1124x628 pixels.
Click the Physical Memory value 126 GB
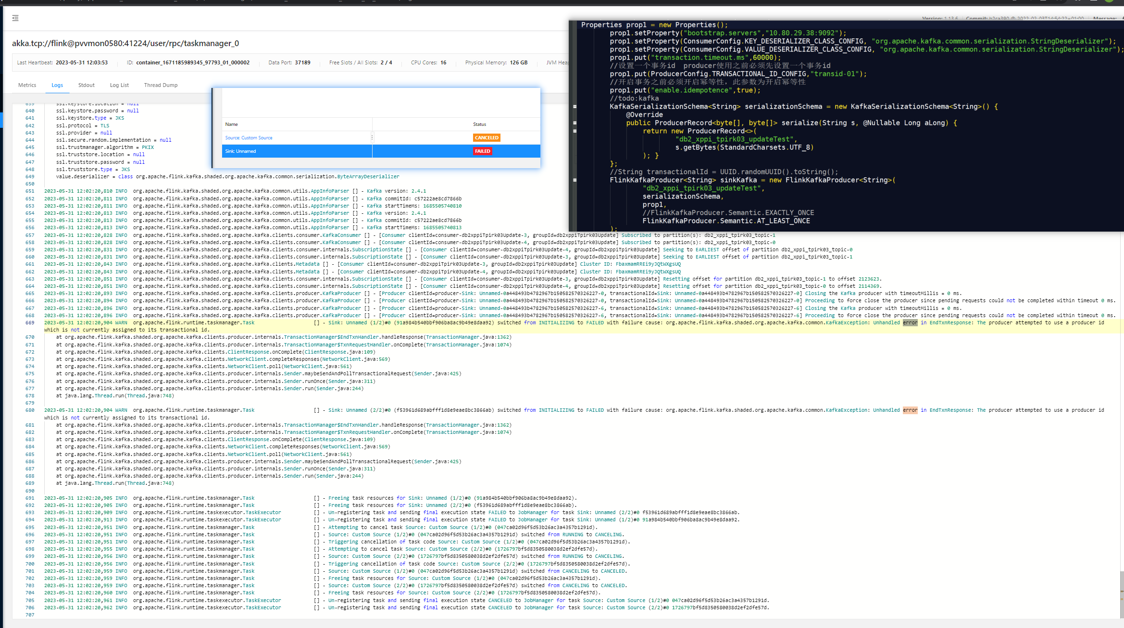519,62
